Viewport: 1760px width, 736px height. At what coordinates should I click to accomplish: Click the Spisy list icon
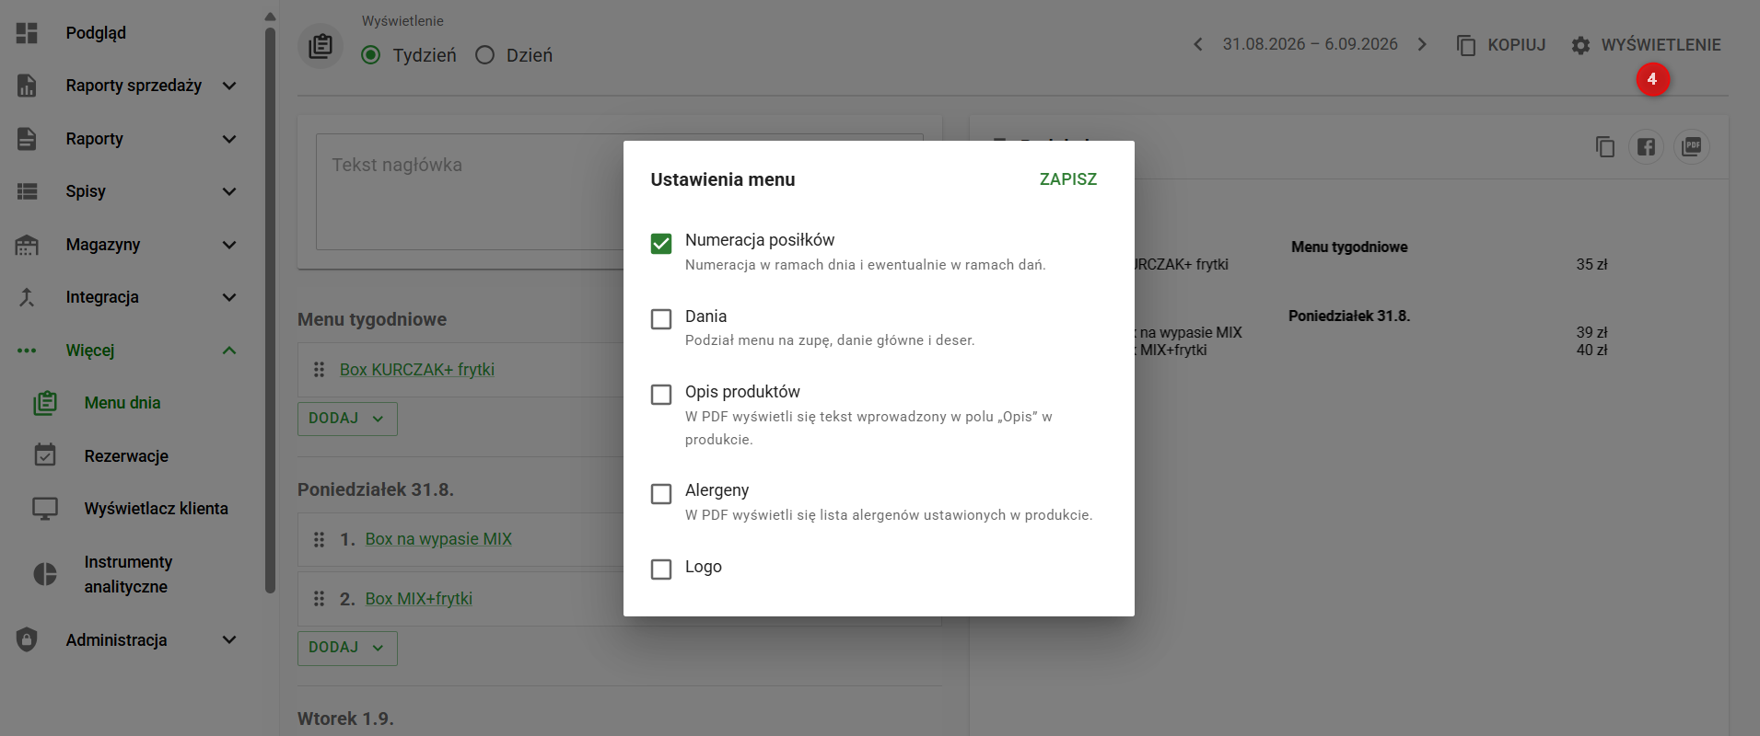pyautogui.click(x=27, y=191)
